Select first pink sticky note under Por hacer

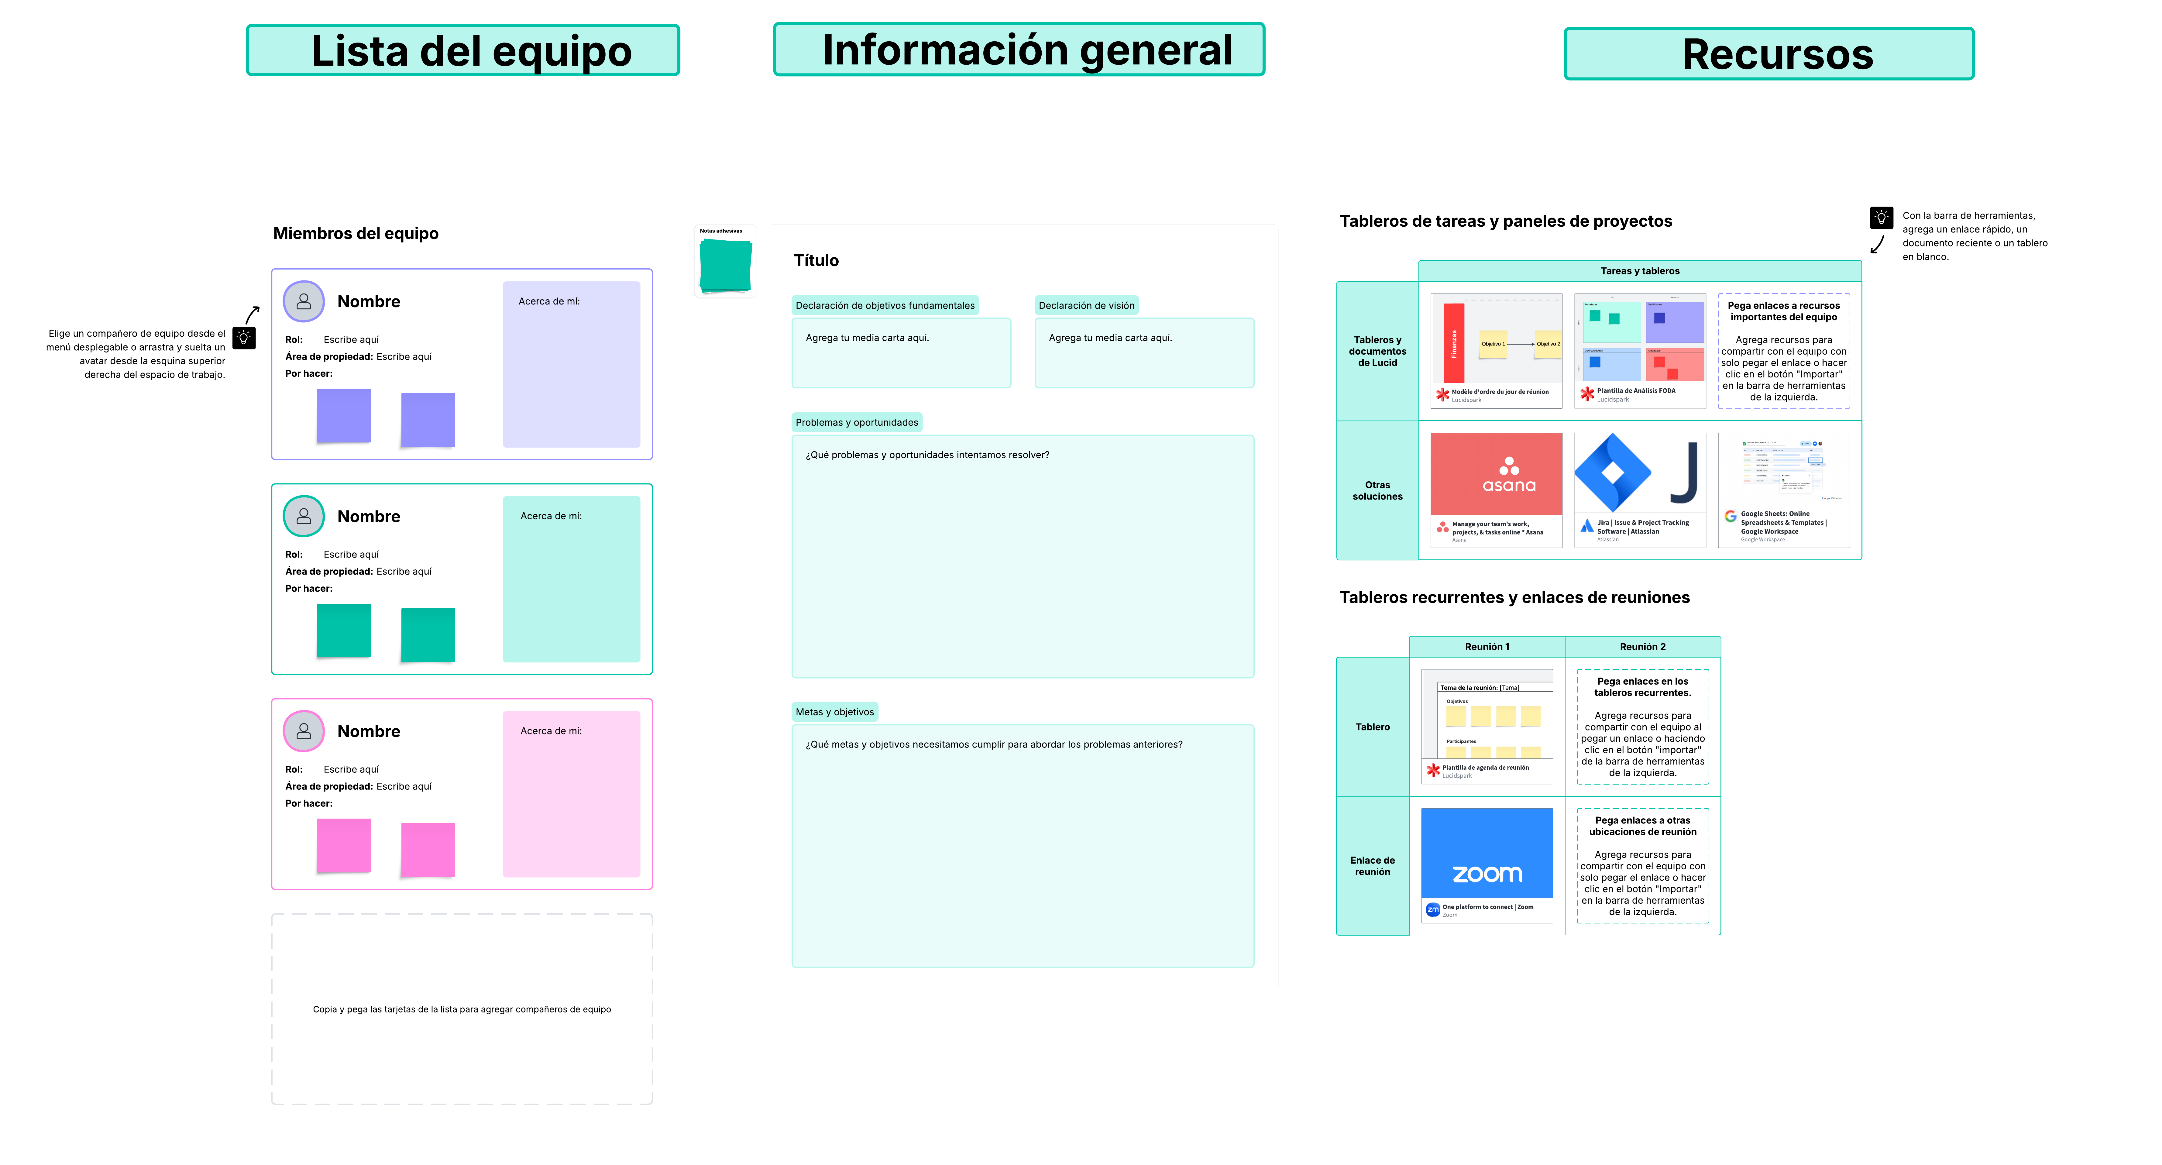pyautogui.click(x=343, y=845)
